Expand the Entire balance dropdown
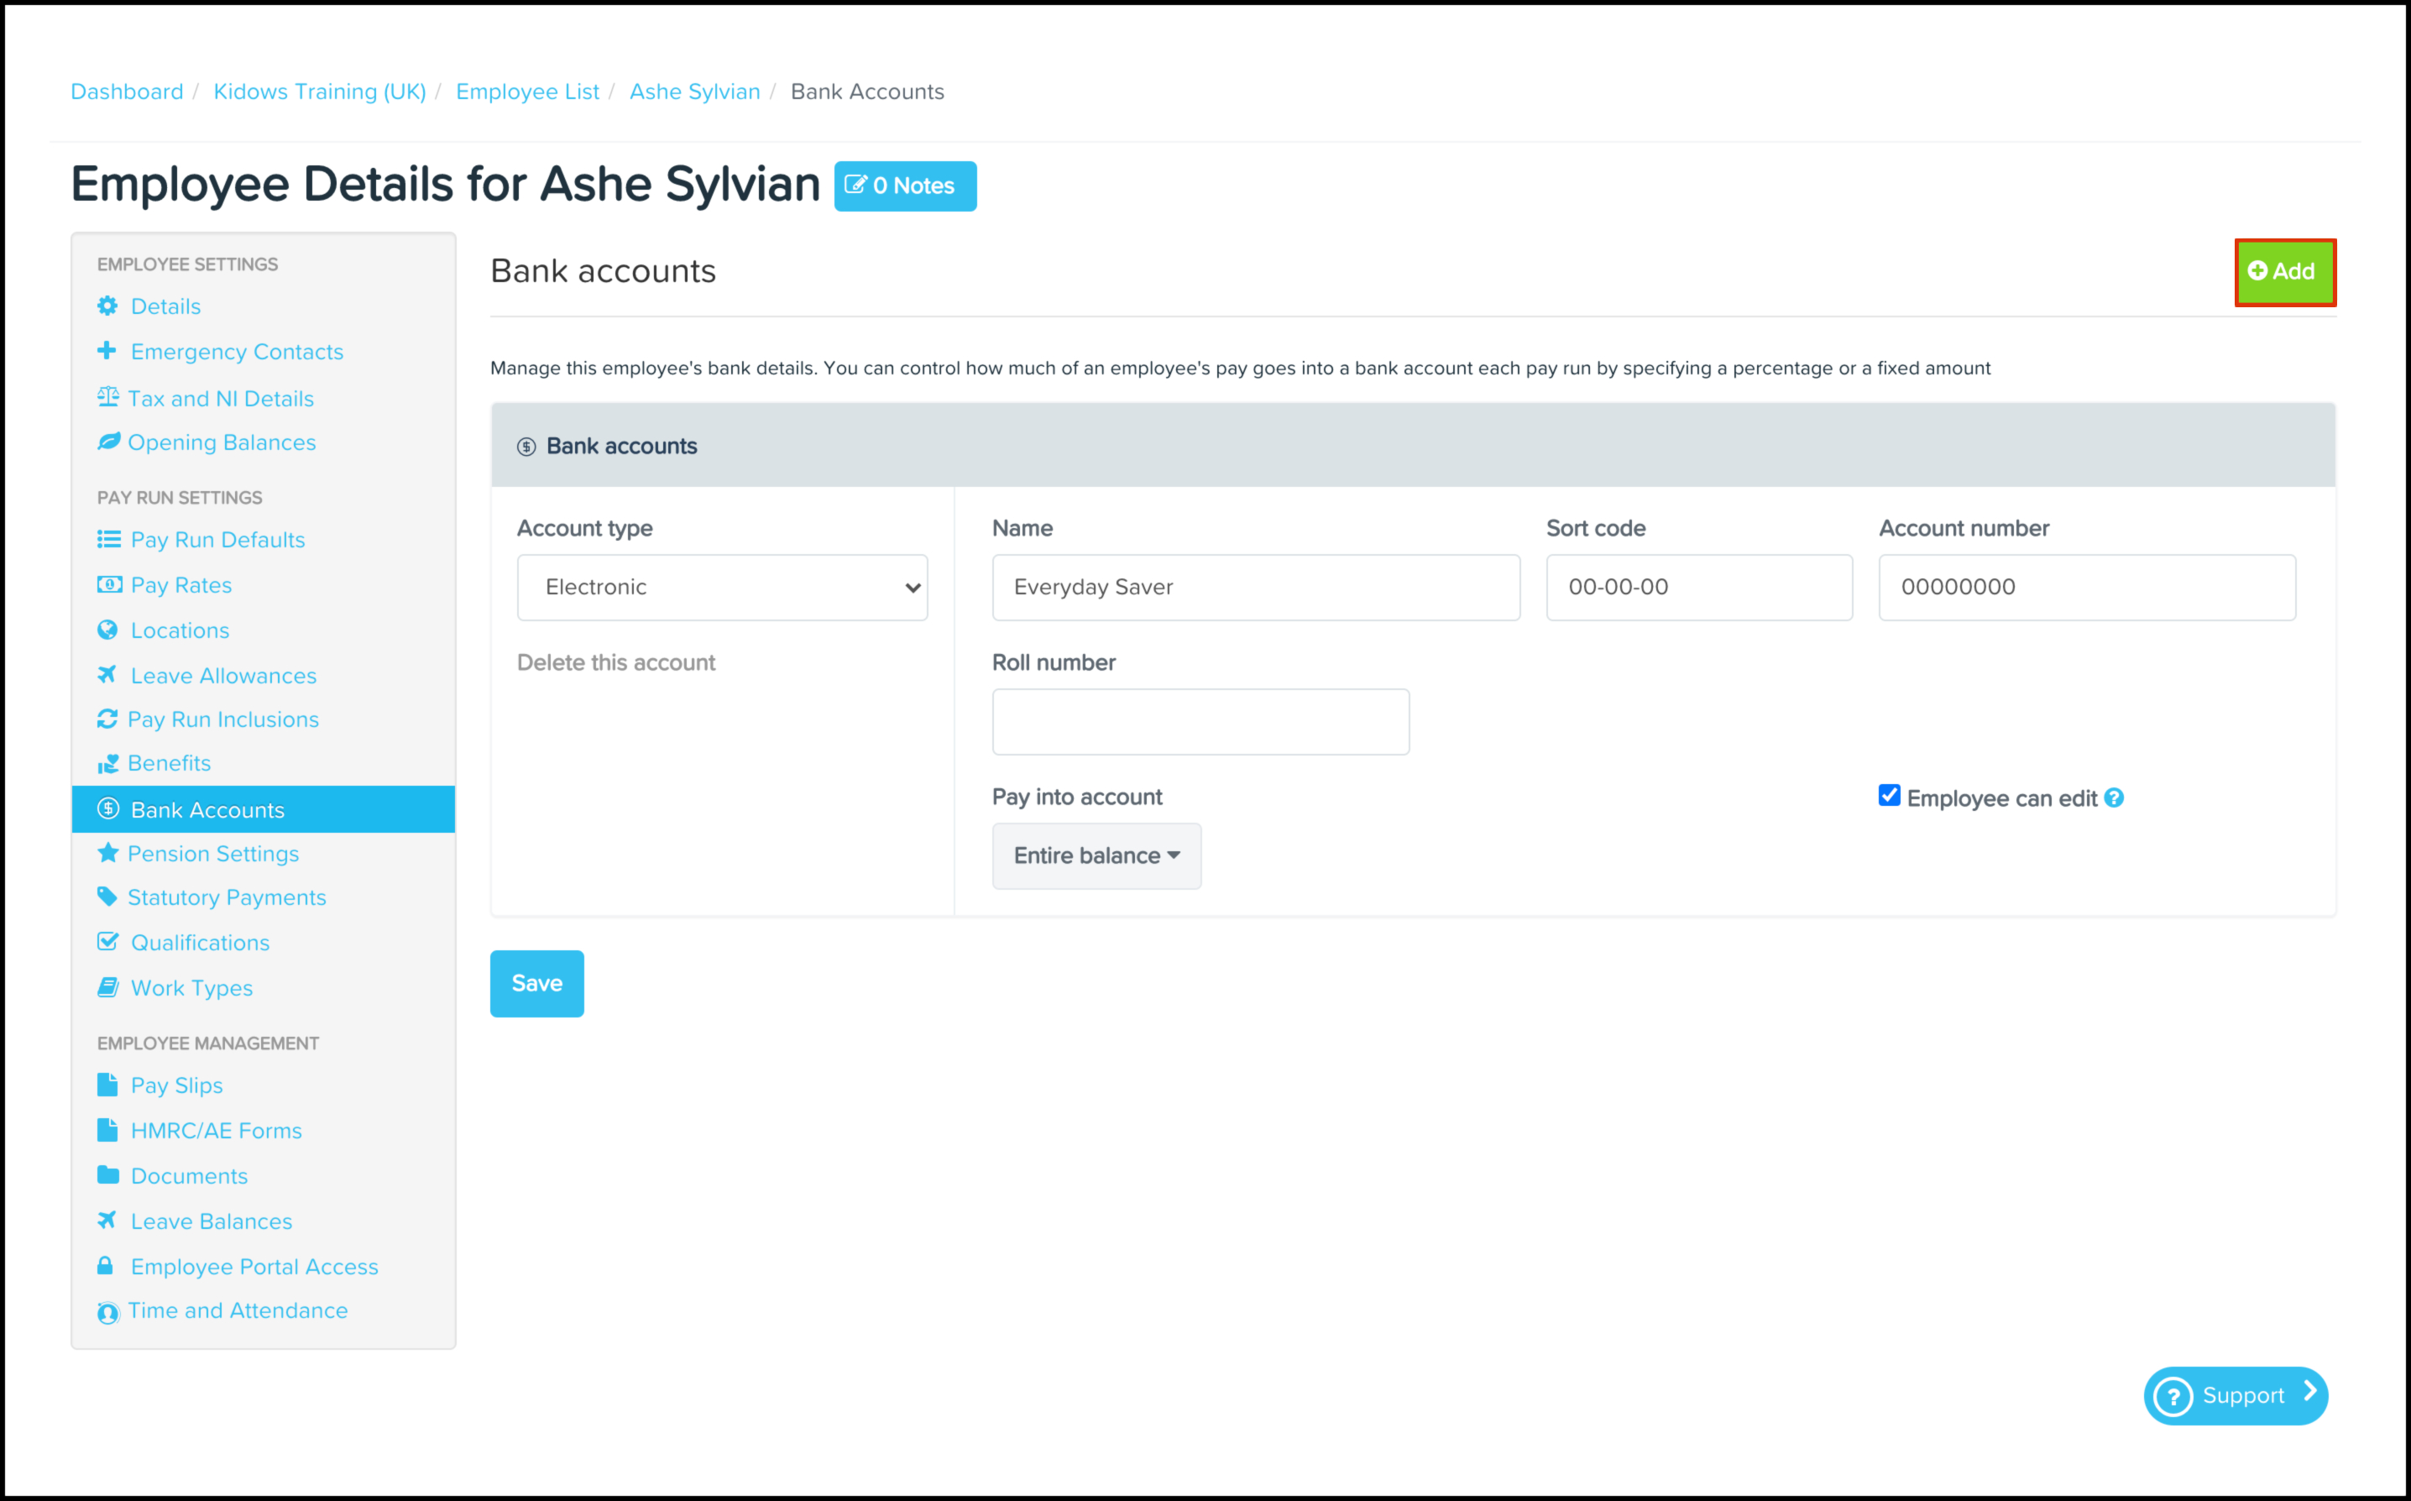2411x1501 pixels. click(1096, 855)
